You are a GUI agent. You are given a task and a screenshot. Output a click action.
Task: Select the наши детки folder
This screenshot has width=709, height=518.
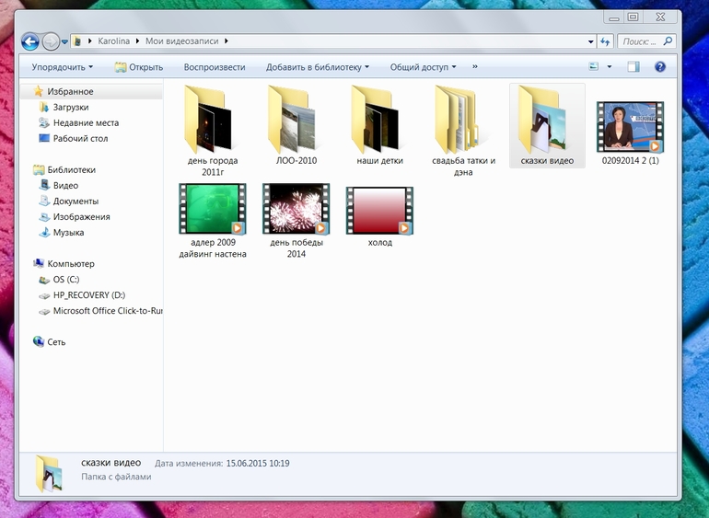[x=379, y=125]
